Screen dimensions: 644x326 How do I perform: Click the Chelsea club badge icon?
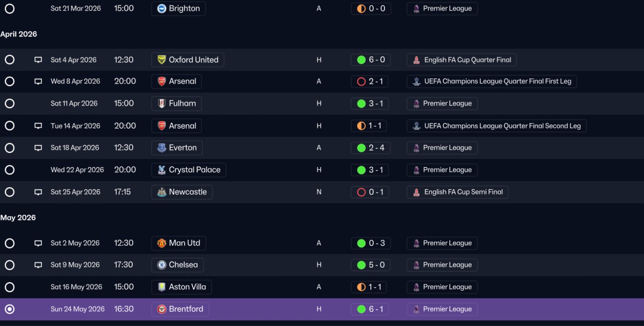tap(162, 265)
